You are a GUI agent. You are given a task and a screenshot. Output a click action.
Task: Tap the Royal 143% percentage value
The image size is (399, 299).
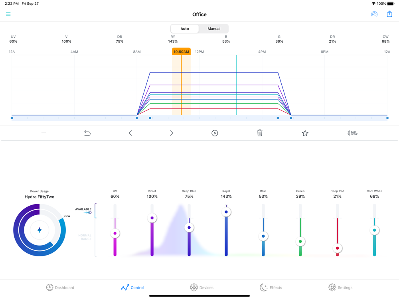[x=226, y=197]
